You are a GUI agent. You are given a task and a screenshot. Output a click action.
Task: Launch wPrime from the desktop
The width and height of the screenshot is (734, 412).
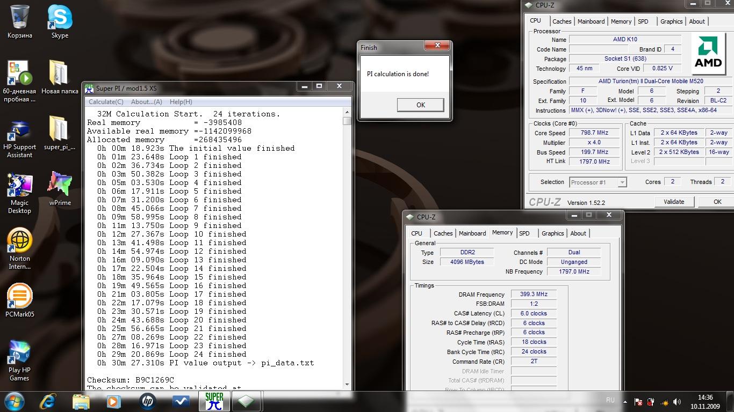point(60,189)
